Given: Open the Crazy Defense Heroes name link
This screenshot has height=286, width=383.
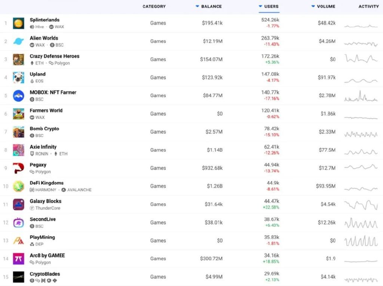Looking at the screenshot, I should coord(55,56).
